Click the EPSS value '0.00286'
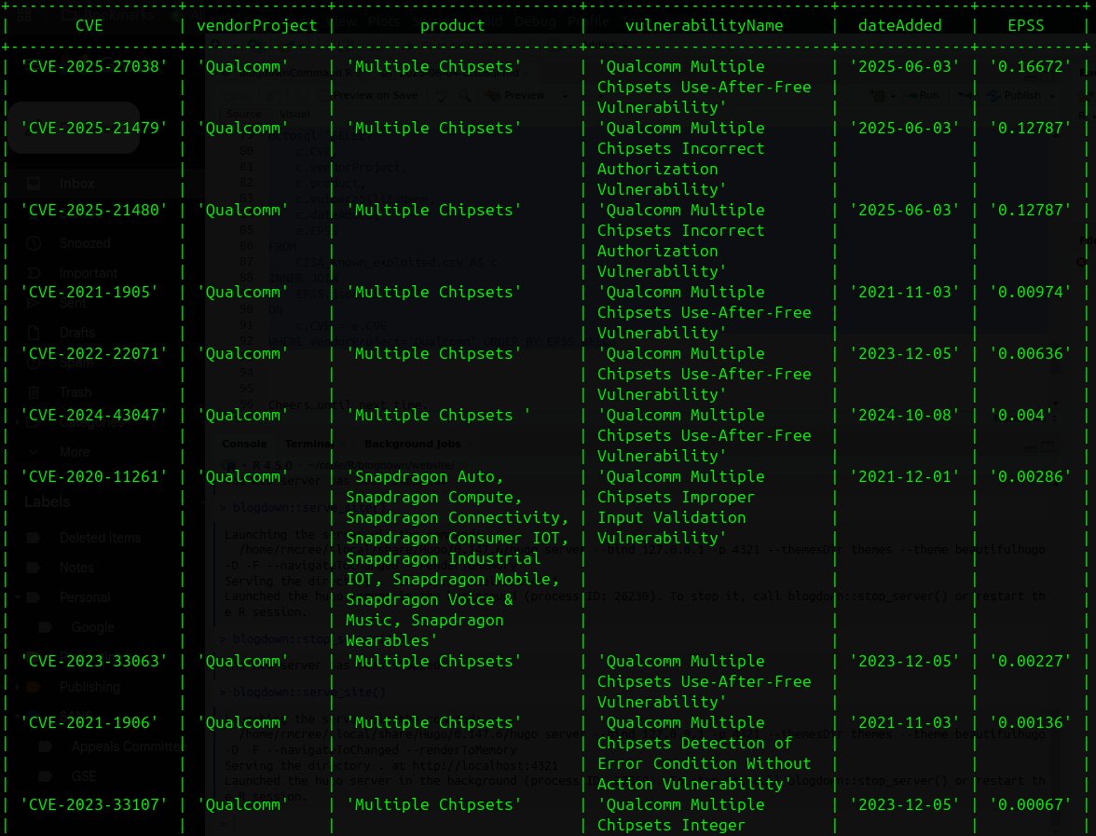This screenshot has width=1096, height=836. (x=1031, y=477)
